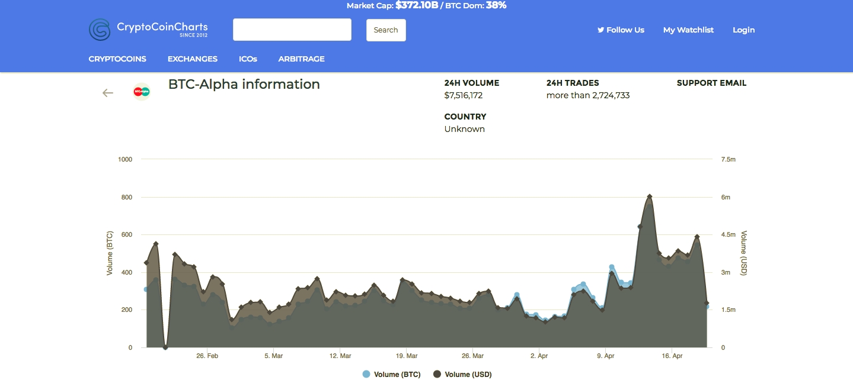853x390 pixels.
Task: Click the 1000 left axis label
Action: (125, 159)
